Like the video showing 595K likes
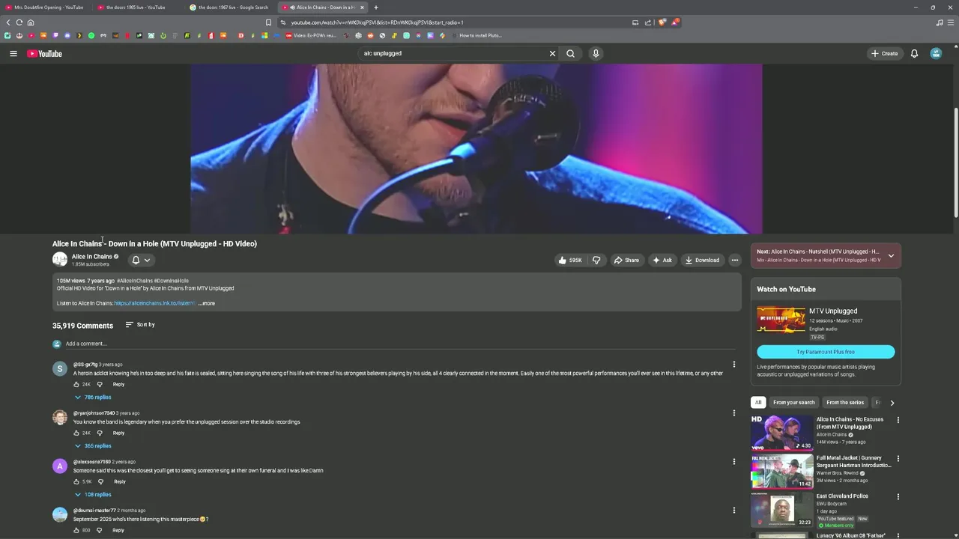 pyautogui.click(x=569, y=260)
